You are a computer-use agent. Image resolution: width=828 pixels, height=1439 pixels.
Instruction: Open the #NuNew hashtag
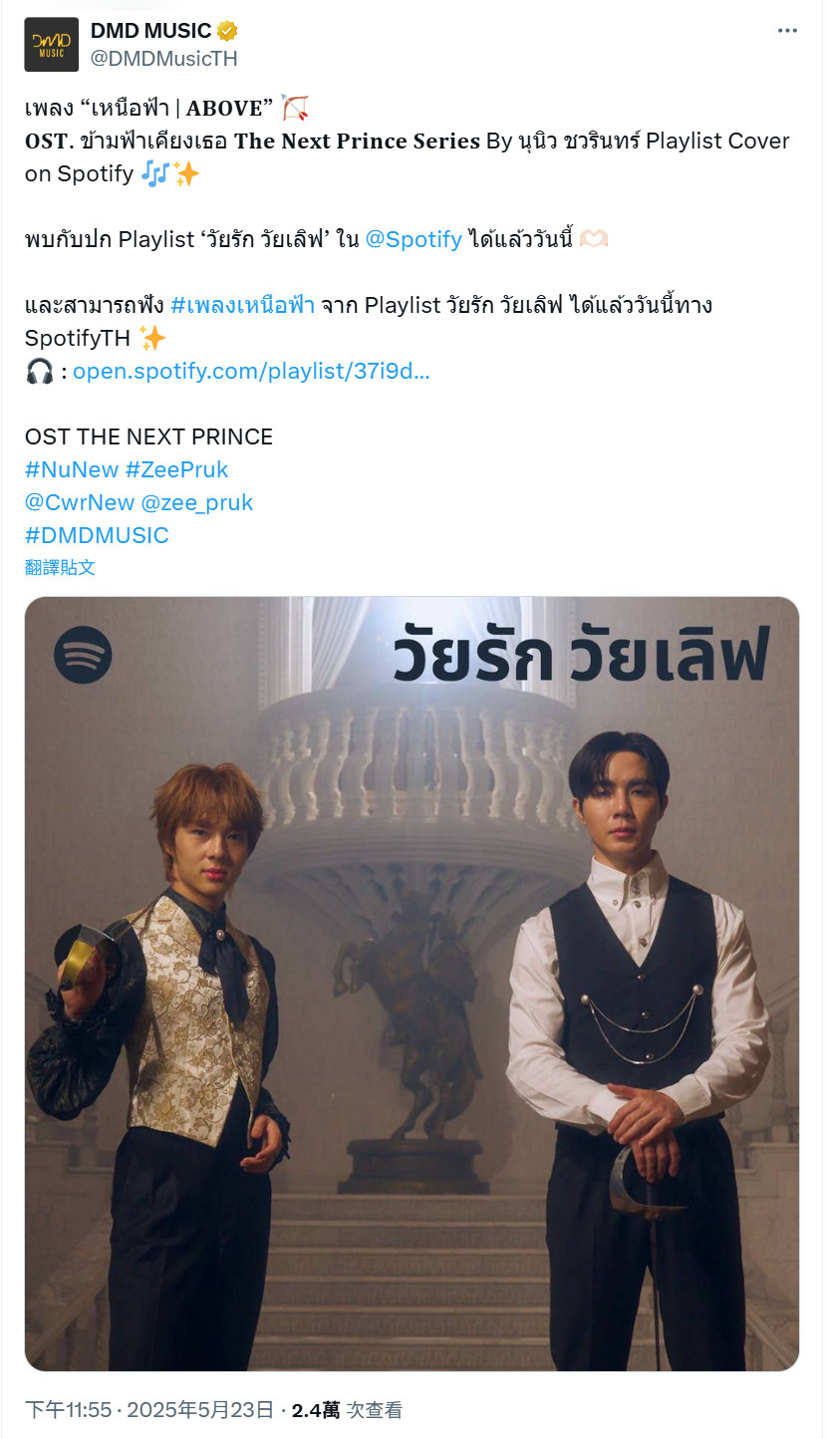[x=72, y=469]
